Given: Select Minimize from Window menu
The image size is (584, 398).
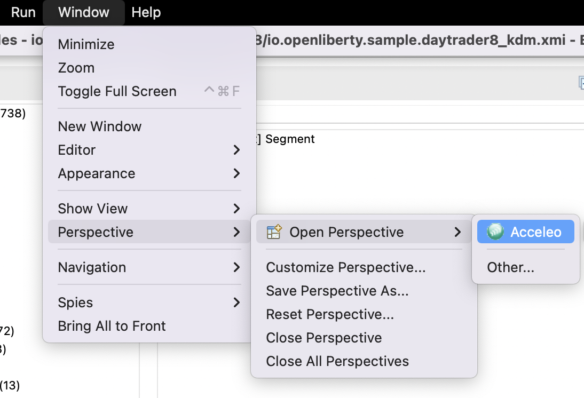Looking at the screenshot, I should pos(86,44).
